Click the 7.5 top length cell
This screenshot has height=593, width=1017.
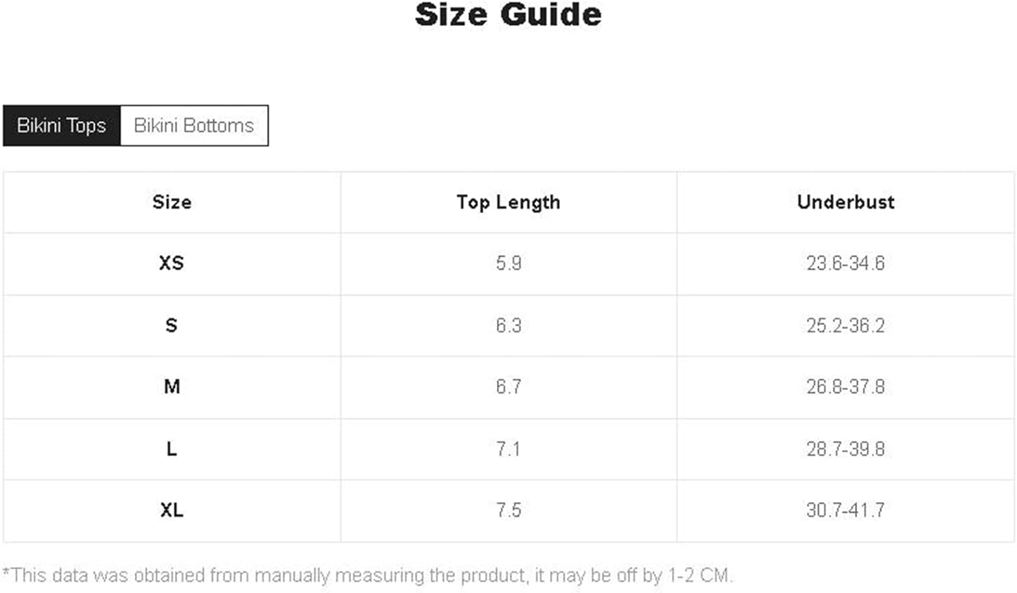point(509,510)
